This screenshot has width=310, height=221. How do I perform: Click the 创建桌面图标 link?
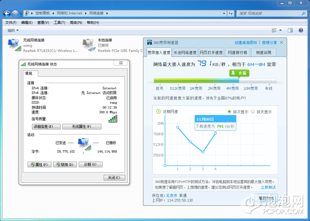point(246,42)
